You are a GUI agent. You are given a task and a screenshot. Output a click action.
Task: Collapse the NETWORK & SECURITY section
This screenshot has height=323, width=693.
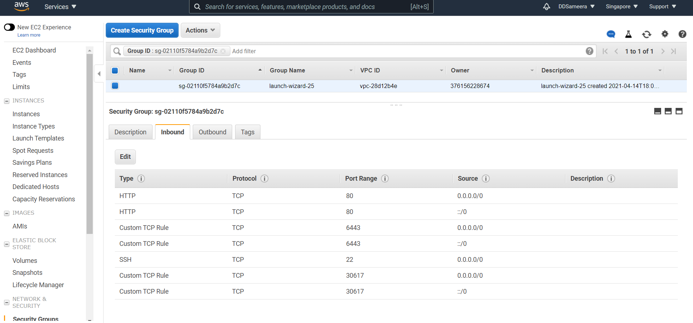[x=7, y=302]
